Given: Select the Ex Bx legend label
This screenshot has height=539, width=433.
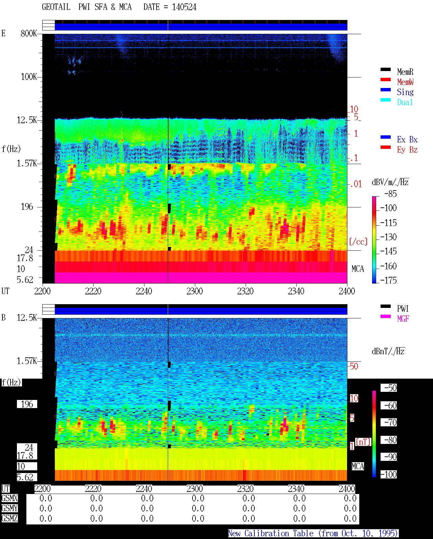Looking at the screenshot, I should [407, 139].
